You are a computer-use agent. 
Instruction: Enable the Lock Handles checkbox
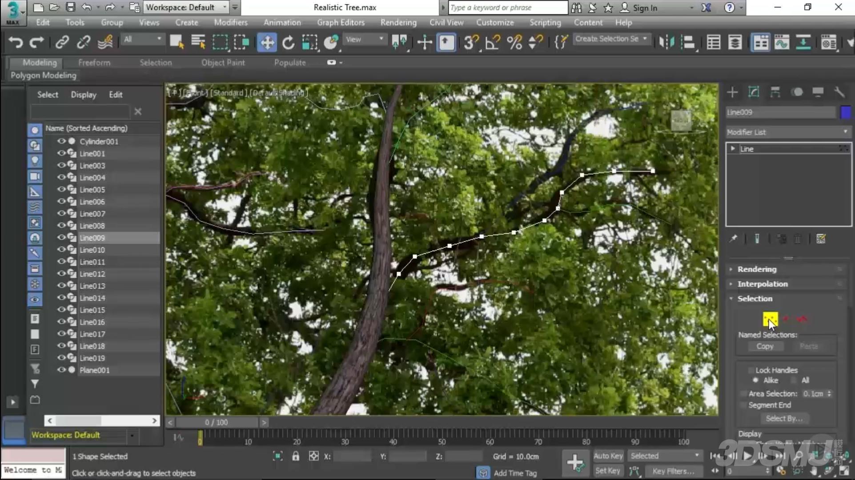[x=751, y=370]
